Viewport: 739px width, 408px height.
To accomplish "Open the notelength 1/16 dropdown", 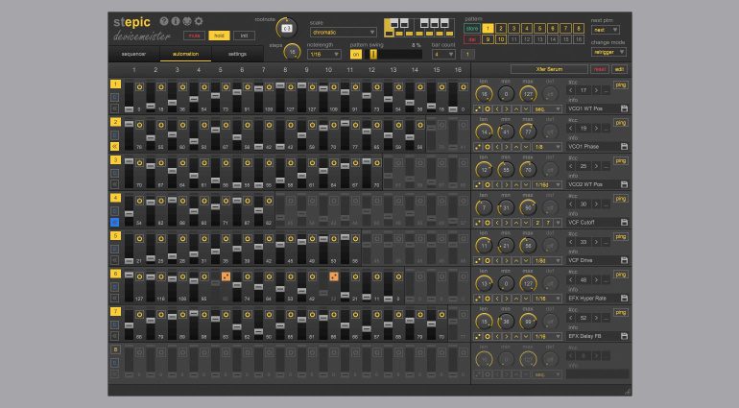I will [x=324, y=55].
